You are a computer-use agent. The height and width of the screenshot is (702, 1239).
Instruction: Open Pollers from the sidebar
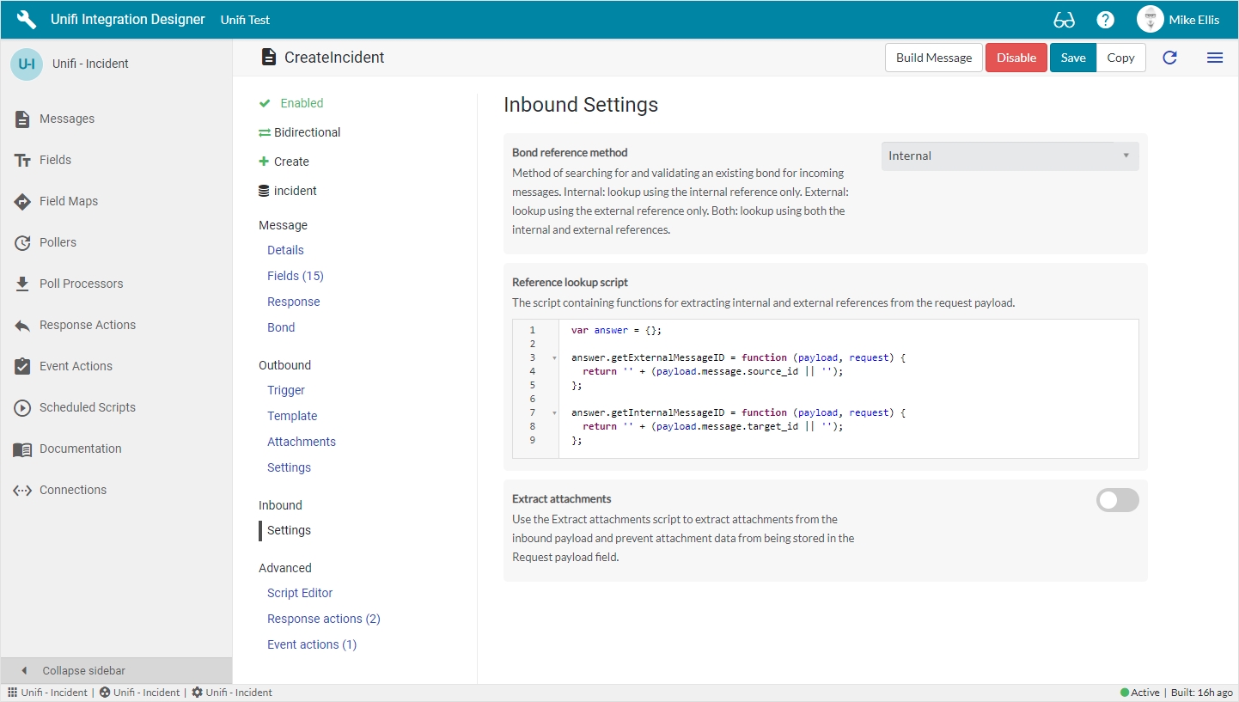coord(58,242)
